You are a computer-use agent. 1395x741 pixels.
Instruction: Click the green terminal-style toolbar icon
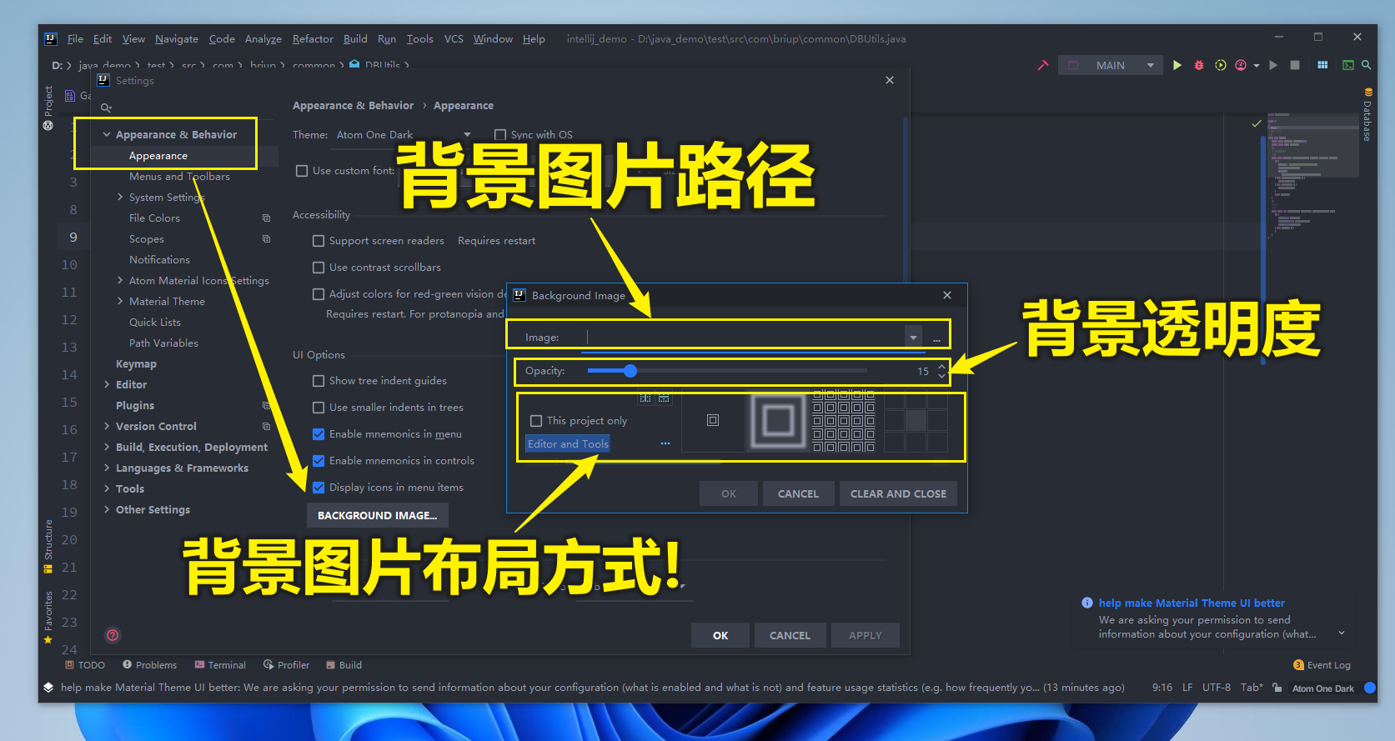click(1347, 65)
